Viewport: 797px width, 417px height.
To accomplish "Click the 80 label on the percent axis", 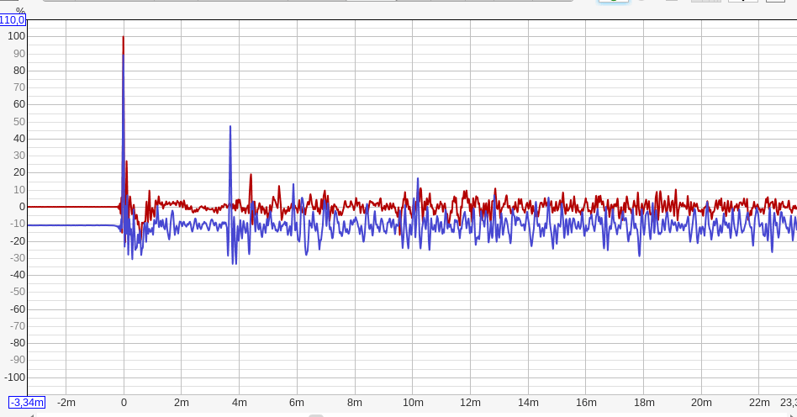I will tap(19, 70).
